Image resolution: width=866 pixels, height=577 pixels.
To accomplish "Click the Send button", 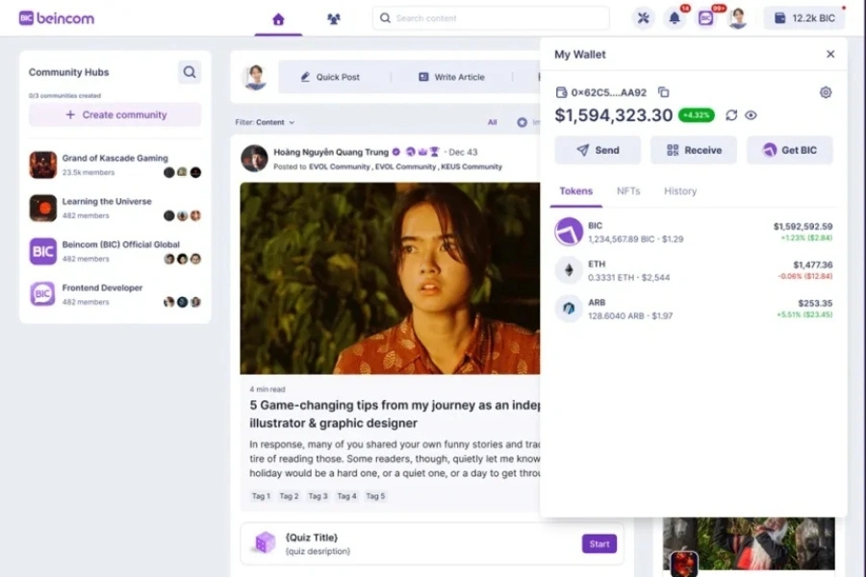I will [598, 150].
